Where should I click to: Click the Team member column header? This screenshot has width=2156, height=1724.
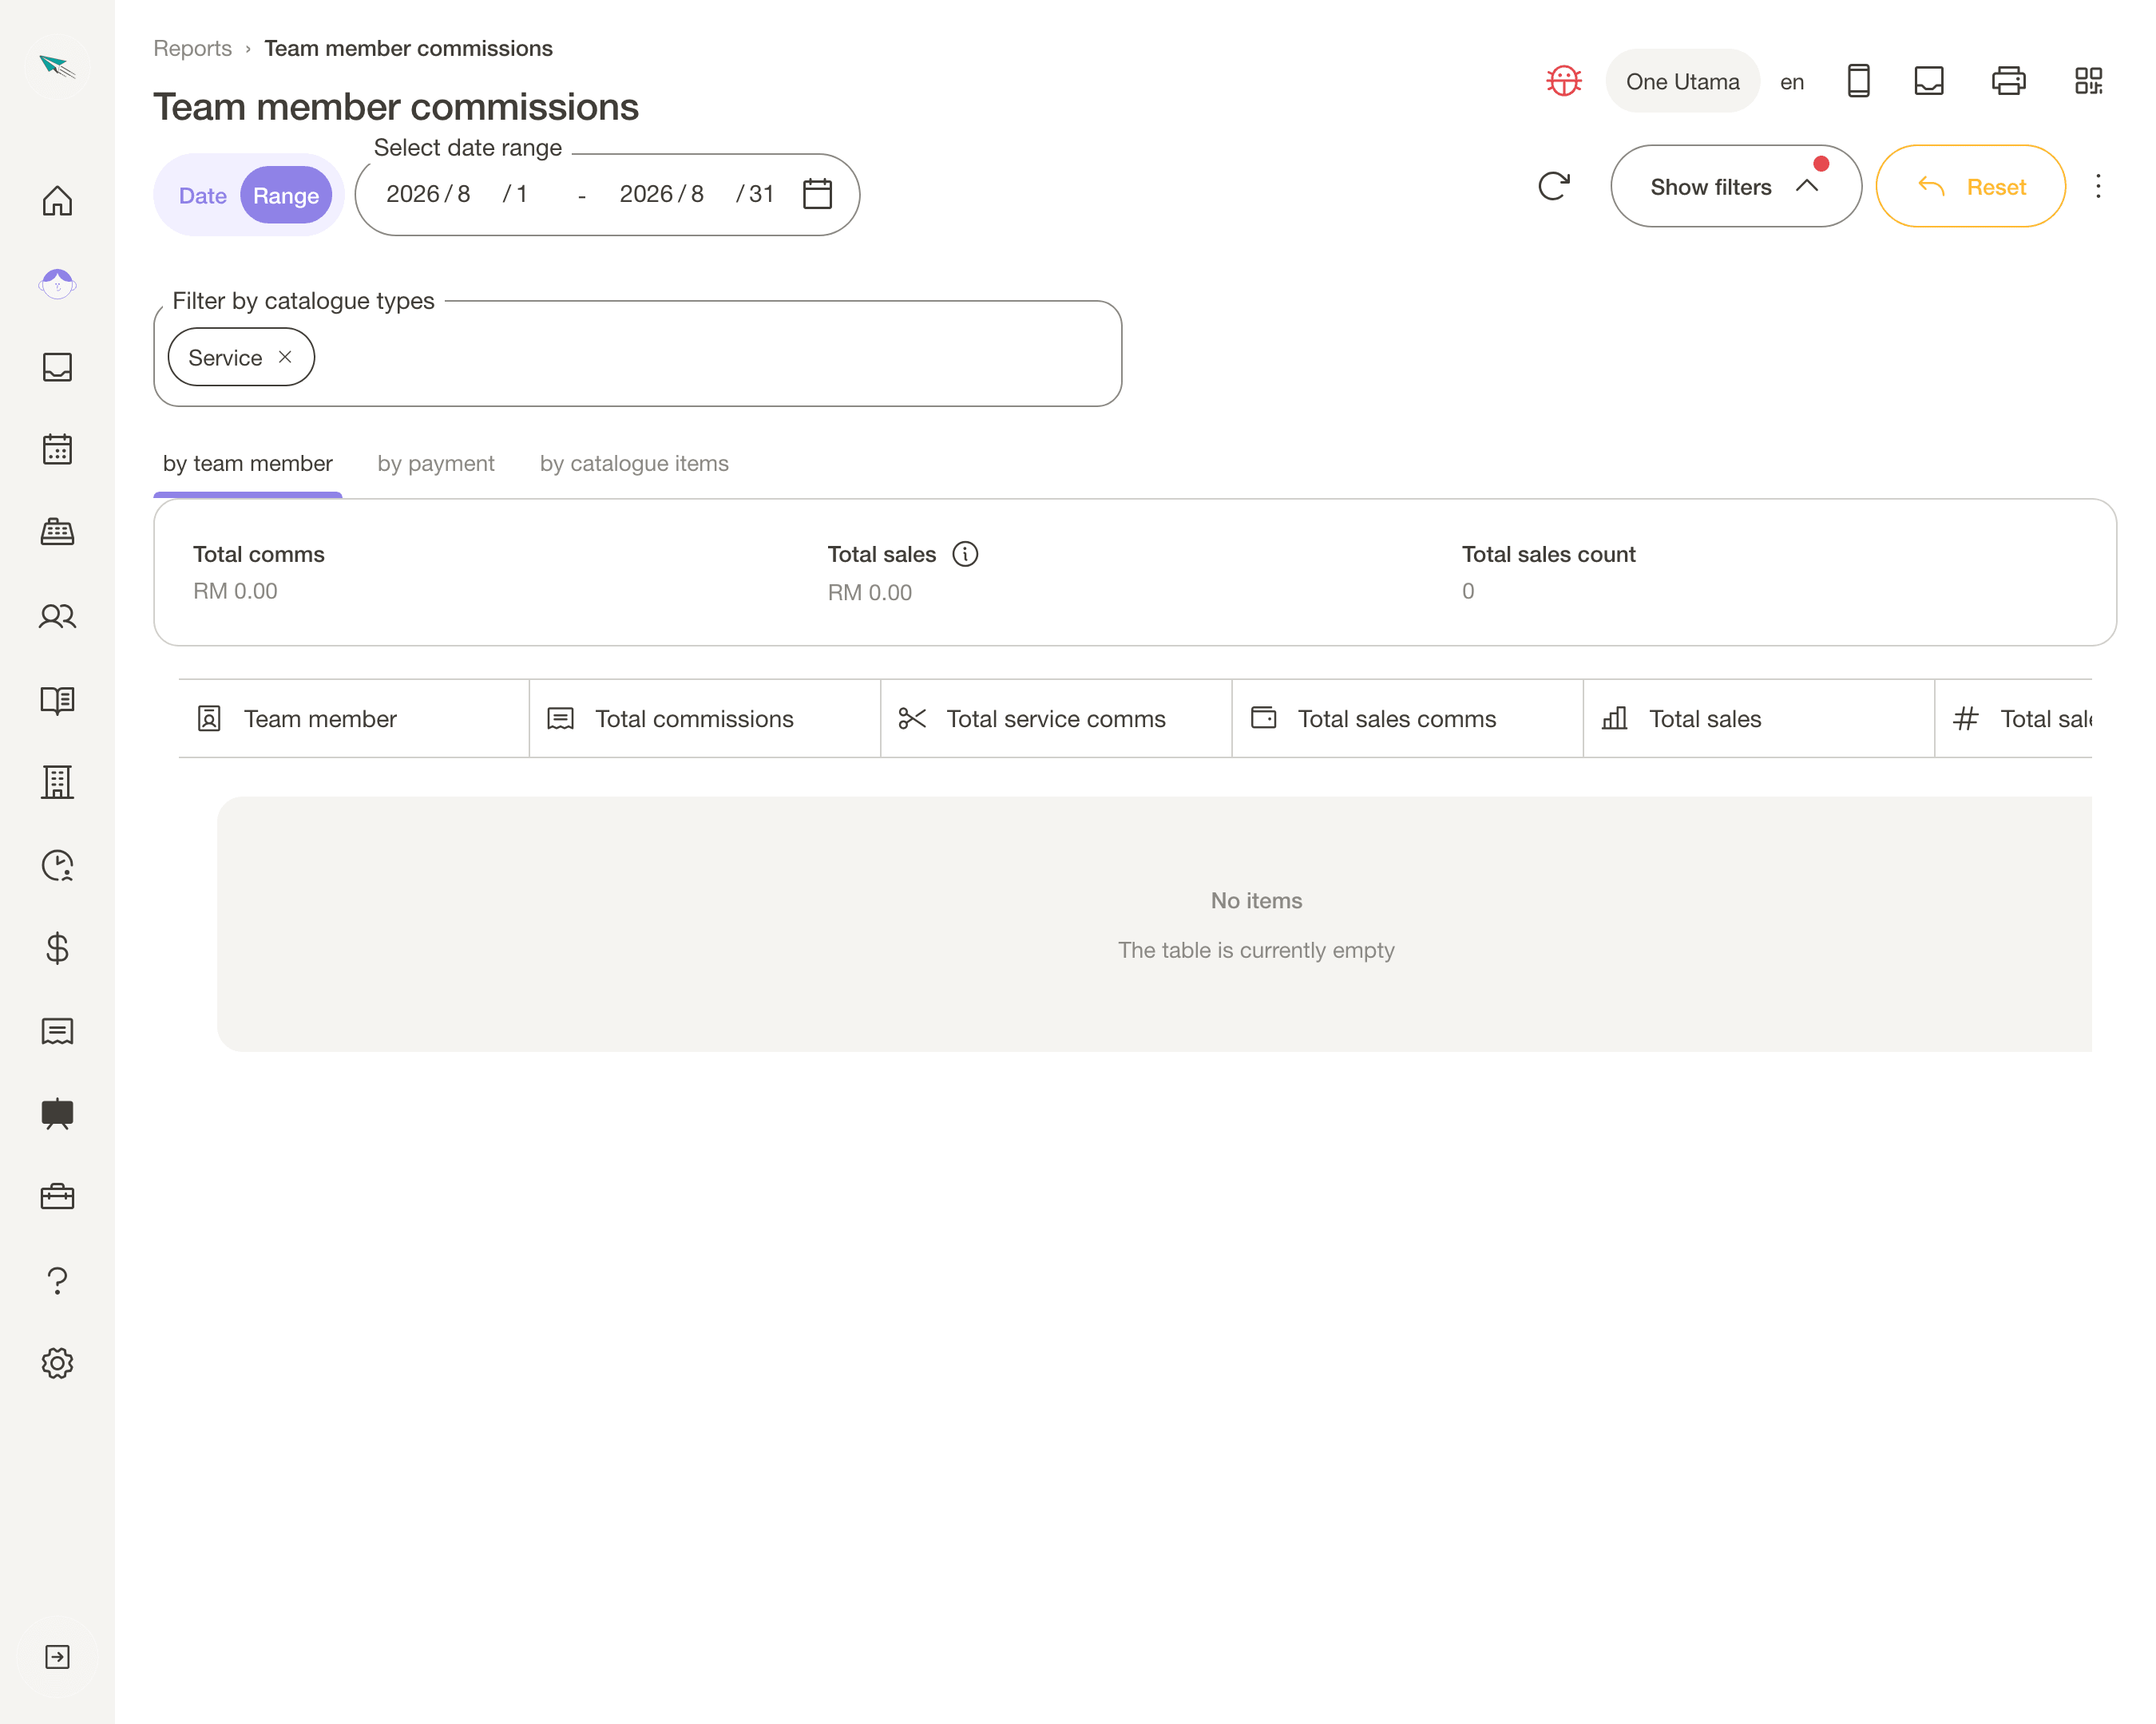tap(353, 718)
